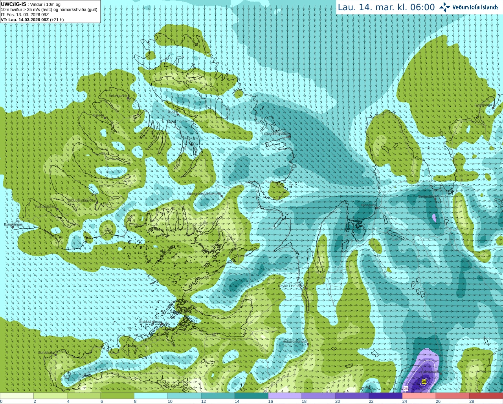Click the Æðey station label
This screenshot has width=503, height=404.
[x=172, y=112]
